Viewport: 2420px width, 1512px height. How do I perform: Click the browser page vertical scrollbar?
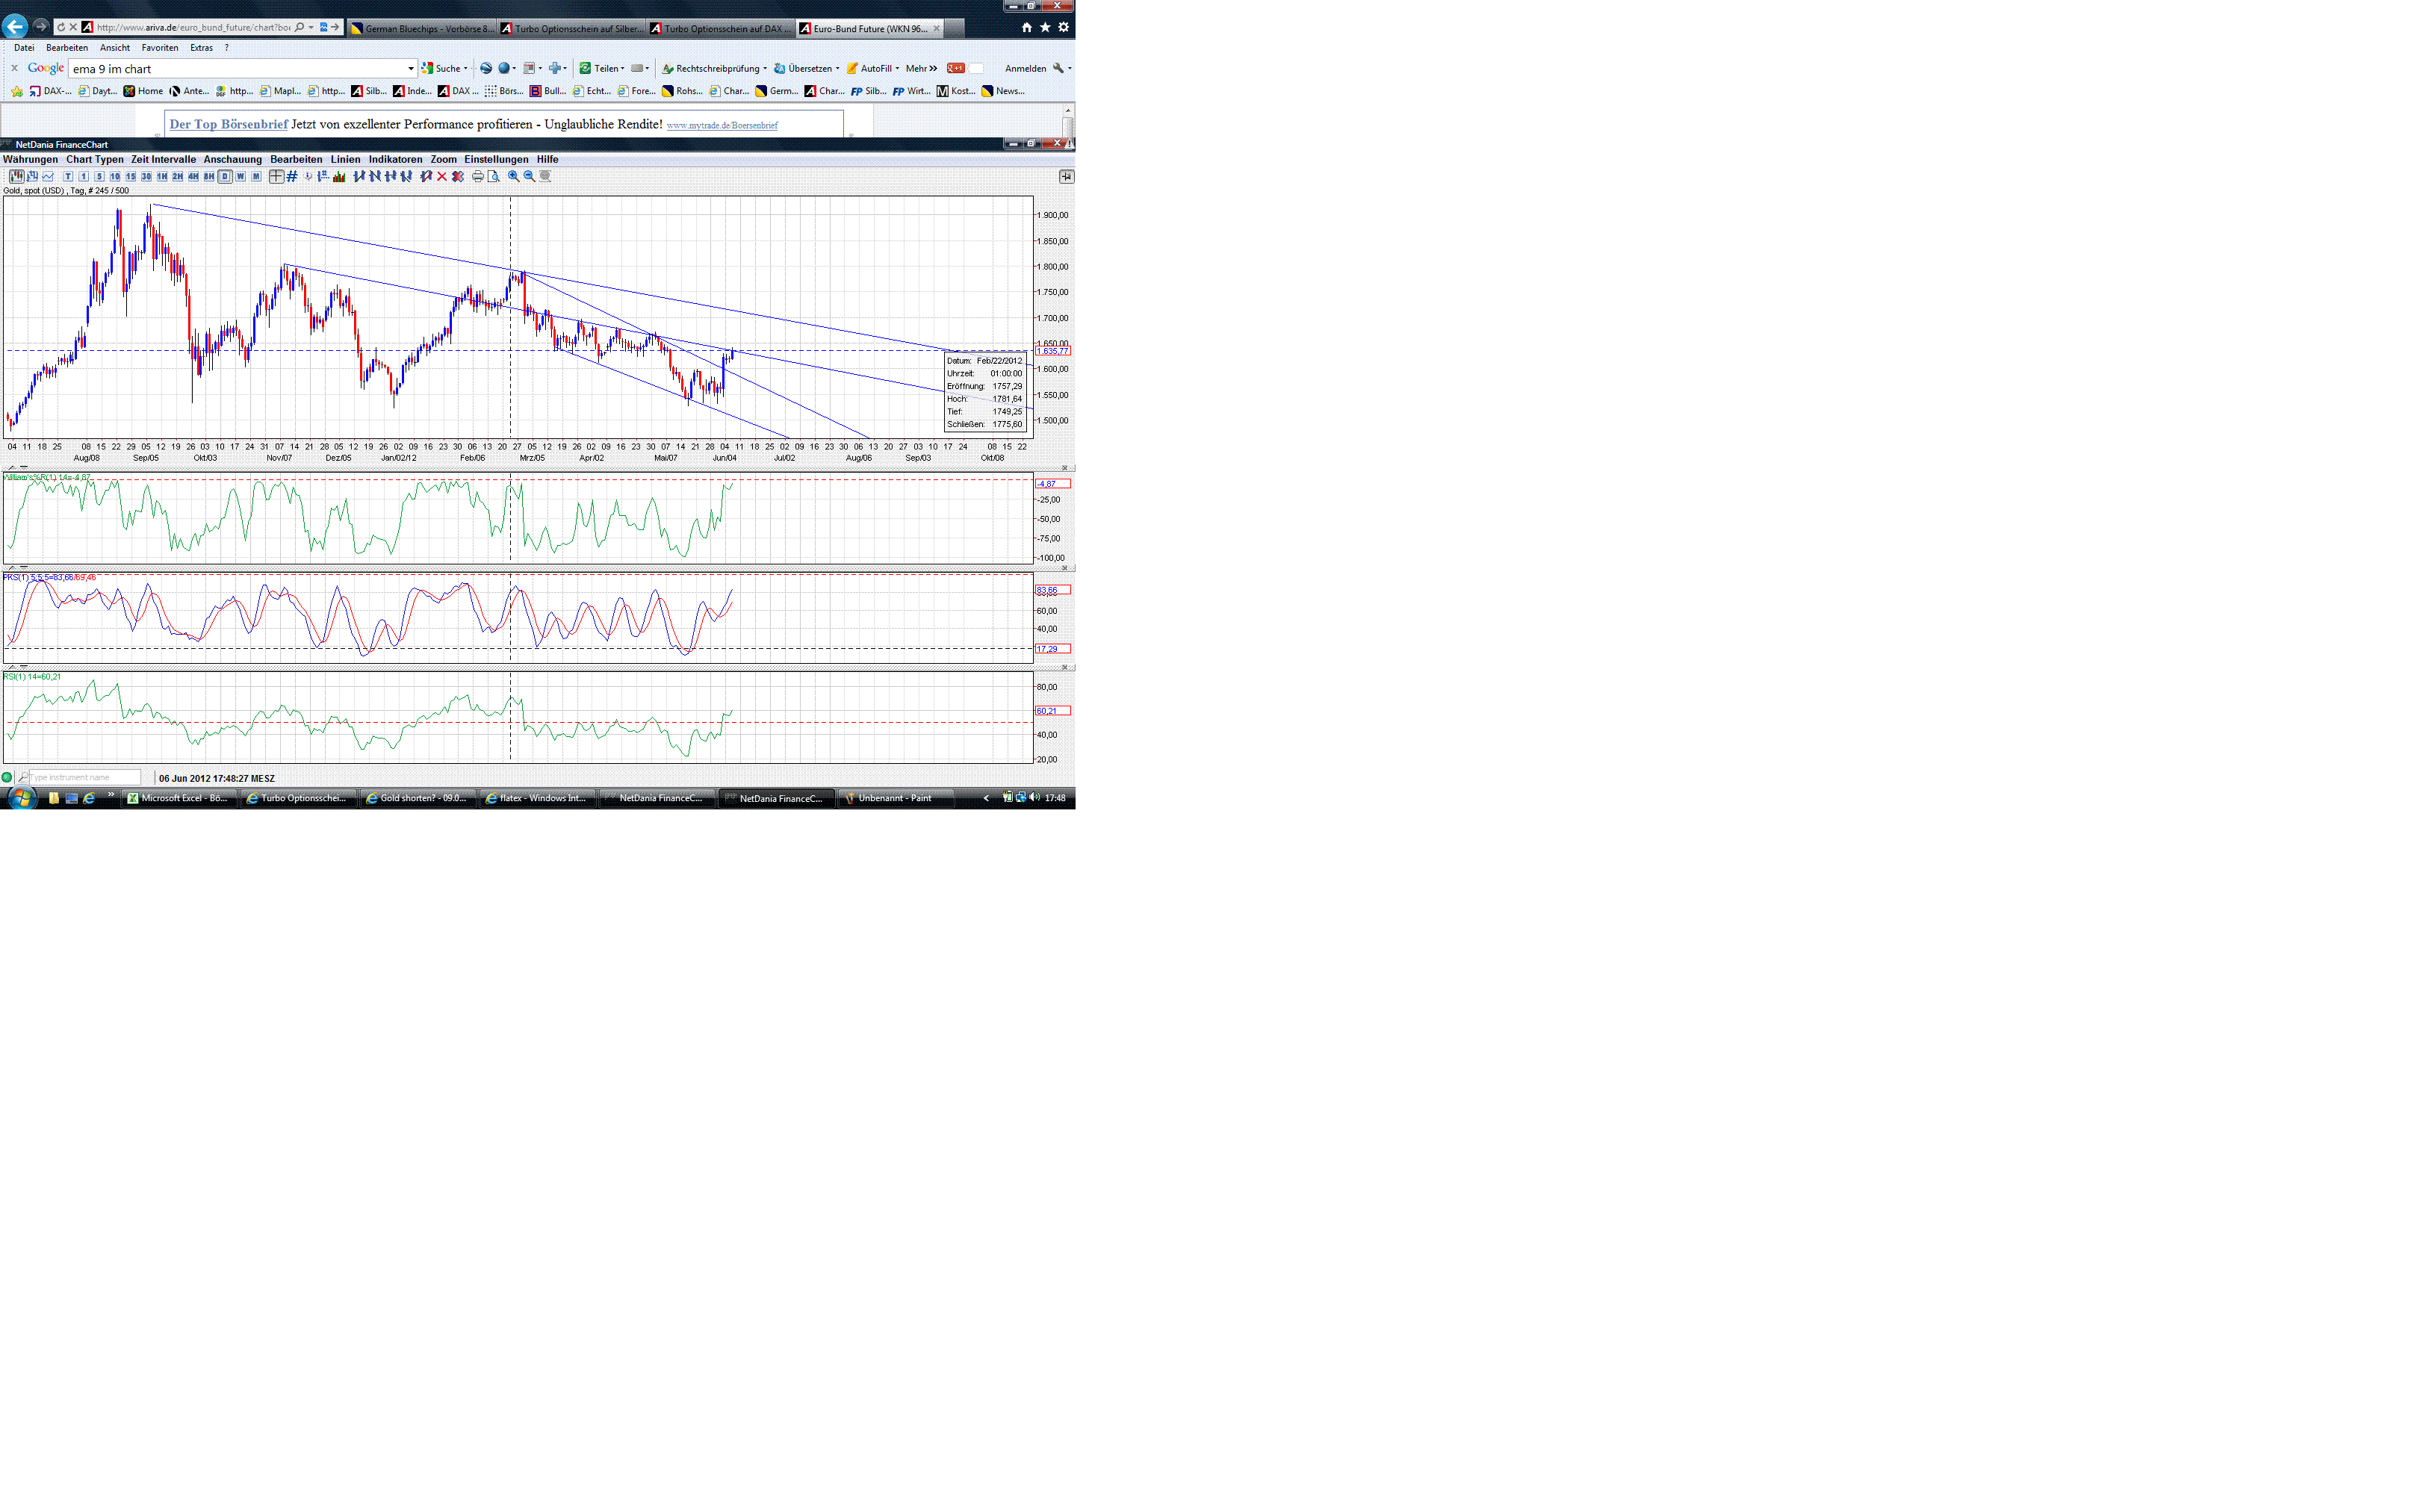[1068, 121]
